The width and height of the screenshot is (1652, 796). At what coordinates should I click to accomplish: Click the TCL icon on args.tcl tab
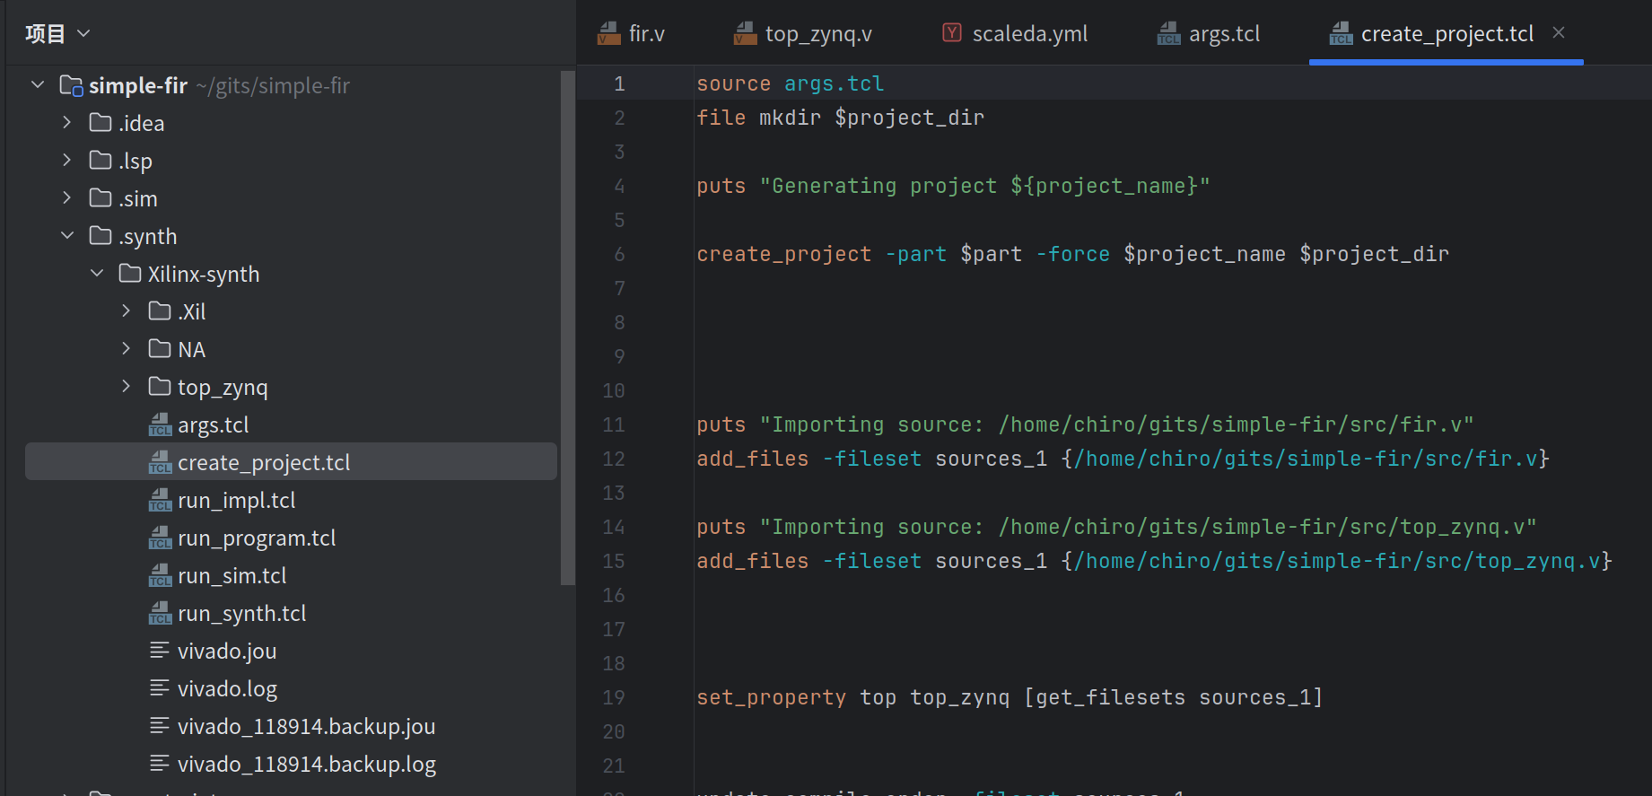click(x=1169, y=33)
